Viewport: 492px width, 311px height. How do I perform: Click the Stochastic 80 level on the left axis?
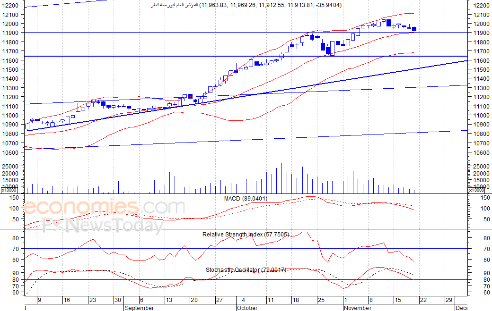tap(16, 280)
